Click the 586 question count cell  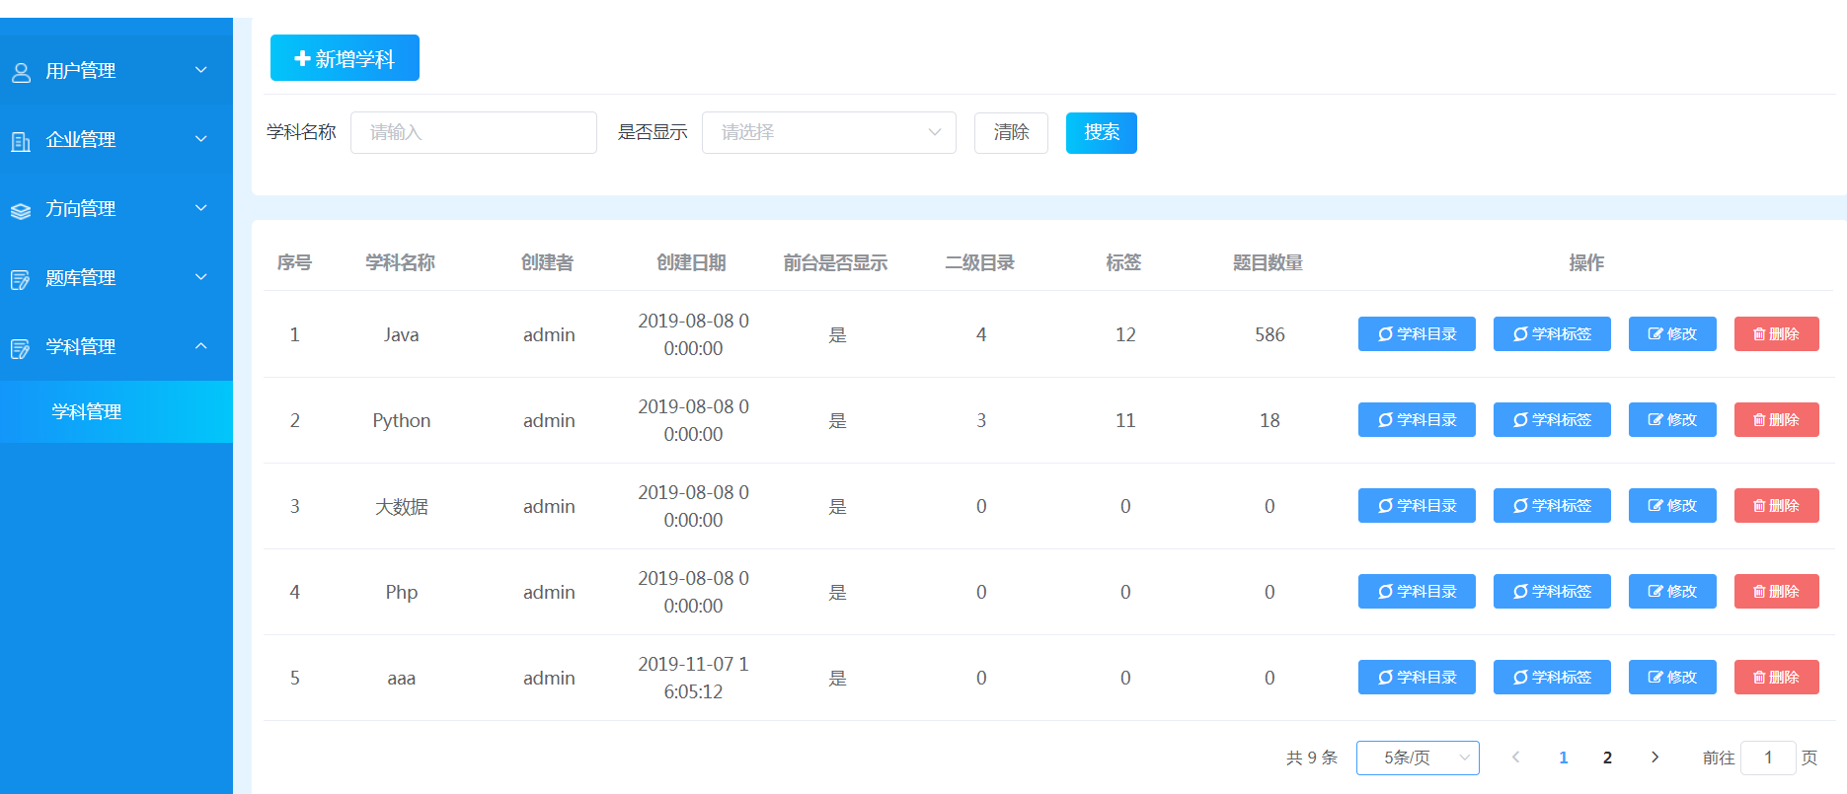click(x=1270, y=334)
